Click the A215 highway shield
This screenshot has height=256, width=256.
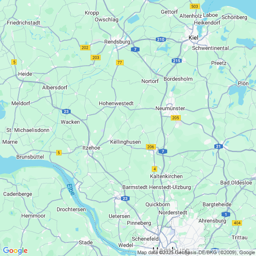click(177, 61)
